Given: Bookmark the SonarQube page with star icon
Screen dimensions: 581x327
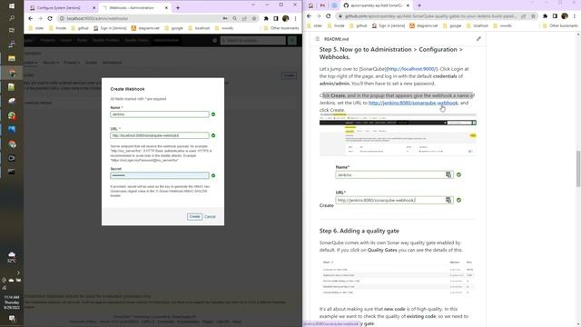Looking at the screenshot, I should click(254, 18).
